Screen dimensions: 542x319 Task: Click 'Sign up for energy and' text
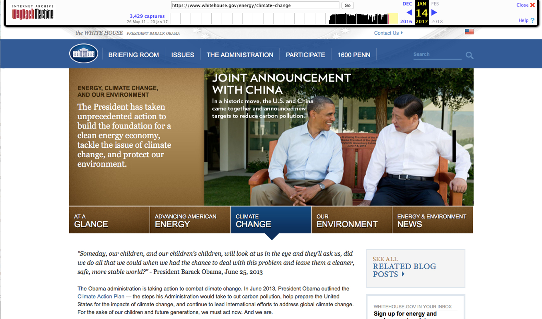pyautogui.click(x=405, y=314)
